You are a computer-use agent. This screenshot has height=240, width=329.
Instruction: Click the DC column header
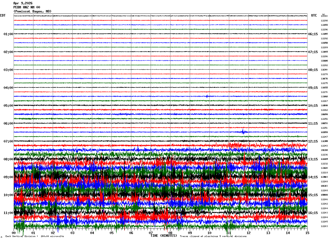tap(324, 15)
